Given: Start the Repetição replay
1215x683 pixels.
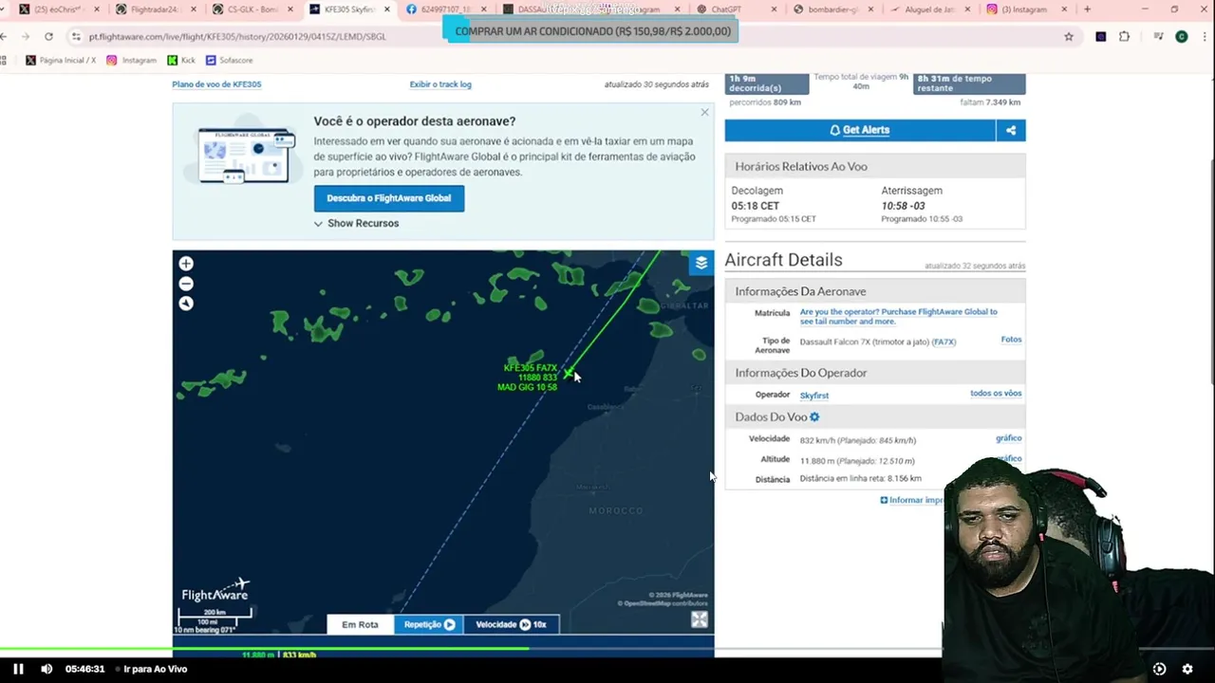Looking at the screenshot, I should pyautogui.click(x=429, y=624).
